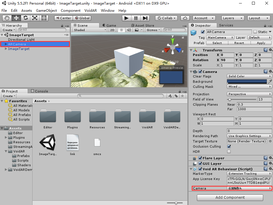Screen dimensions: 273x205
Task: Open MarkerType dropdown
Action: [249, 174]
